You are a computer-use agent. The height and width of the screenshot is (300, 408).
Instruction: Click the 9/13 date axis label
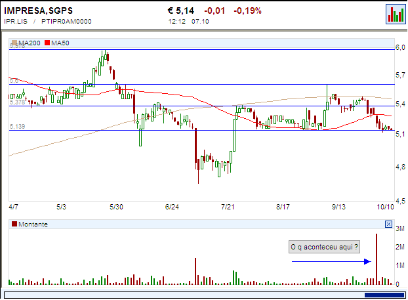[338, 207]
